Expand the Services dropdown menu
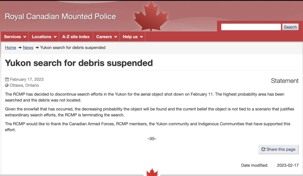 click(x=15, y=37)
